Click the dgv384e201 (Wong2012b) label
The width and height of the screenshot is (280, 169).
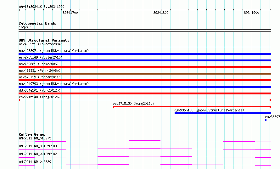40,90
